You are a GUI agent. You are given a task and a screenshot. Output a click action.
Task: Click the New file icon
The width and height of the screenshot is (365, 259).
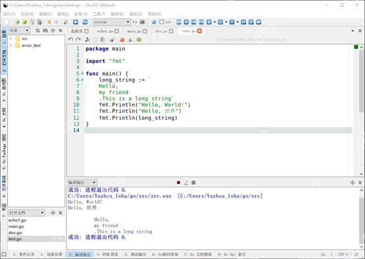pyautogui.click(x=7, y=22)
